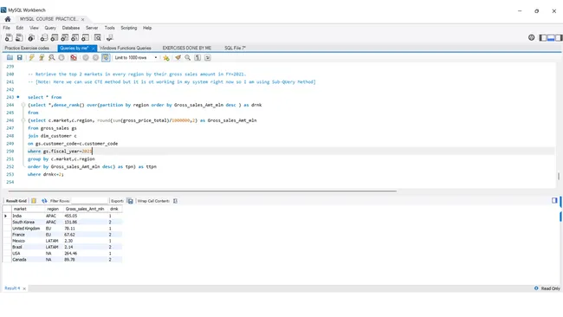Open the Scripting menu

(x=128, y=28)
